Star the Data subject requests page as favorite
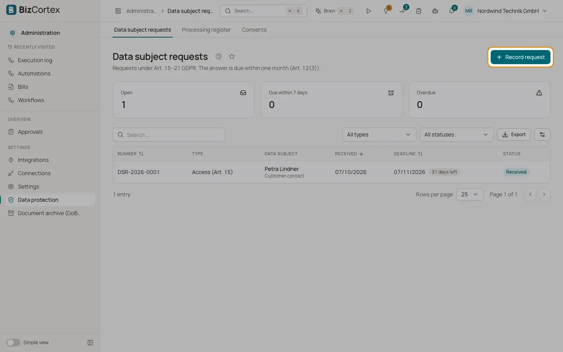 click(232, 56)
